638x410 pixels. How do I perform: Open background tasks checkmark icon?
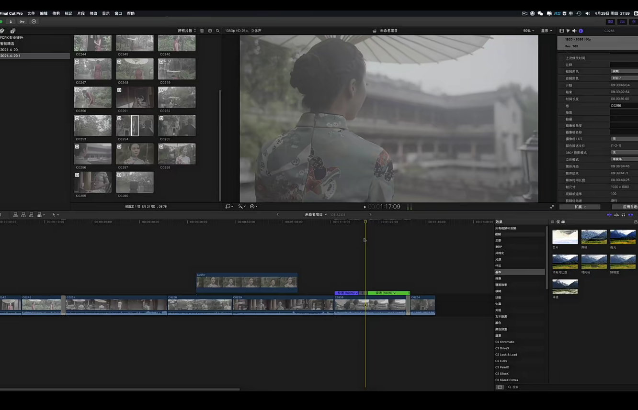[x=34, y=22]
